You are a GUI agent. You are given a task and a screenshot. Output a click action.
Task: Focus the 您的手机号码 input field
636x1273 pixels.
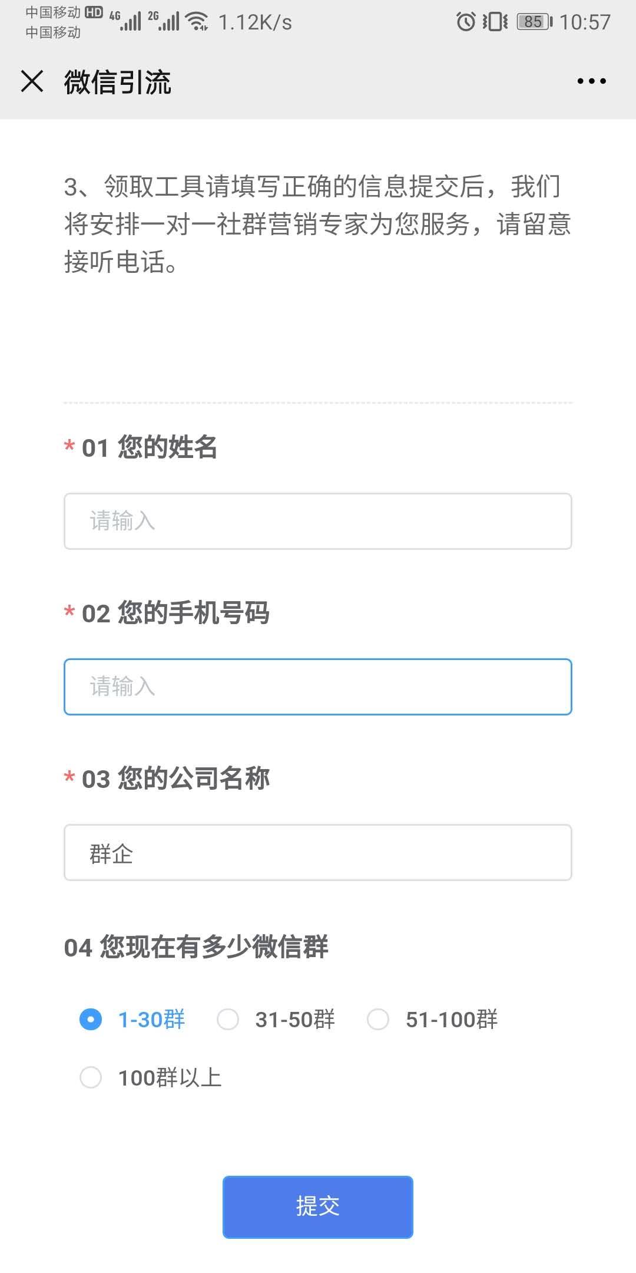(x=318, y=687)
